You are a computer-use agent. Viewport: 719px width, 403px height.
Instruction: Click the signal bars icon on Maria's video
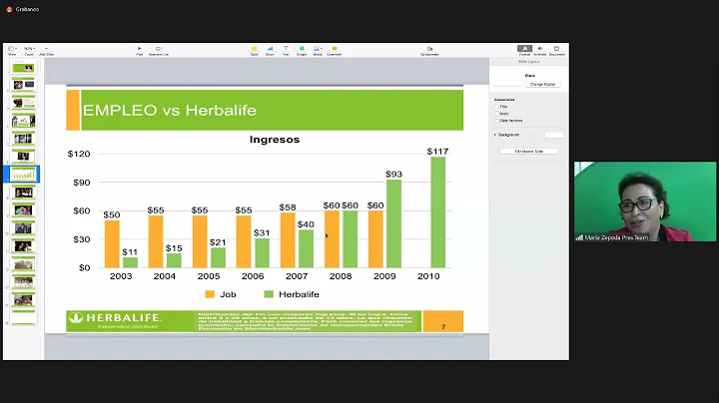579,237
